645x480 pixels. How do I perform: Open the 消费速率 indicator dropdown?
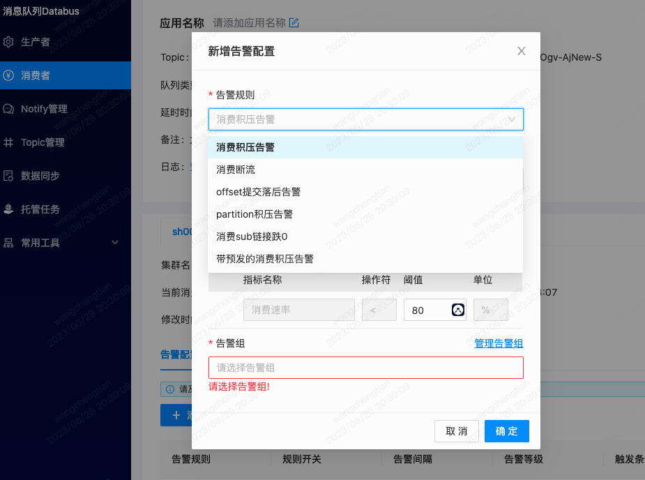pyautogui.click(x=299, y=310)
